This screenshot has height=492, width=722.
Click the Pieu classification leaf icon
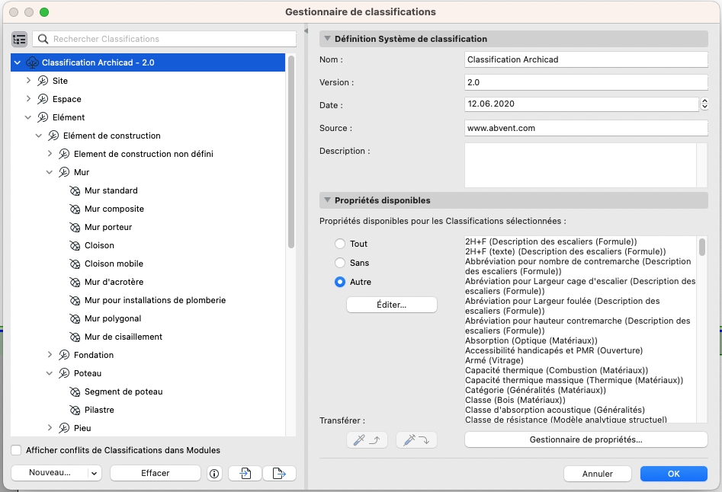point(64,428)
